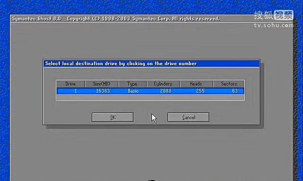Viewport: 303px width, 181px height.
Task: Click the 255 heads value
Action: tap(200, 91)
